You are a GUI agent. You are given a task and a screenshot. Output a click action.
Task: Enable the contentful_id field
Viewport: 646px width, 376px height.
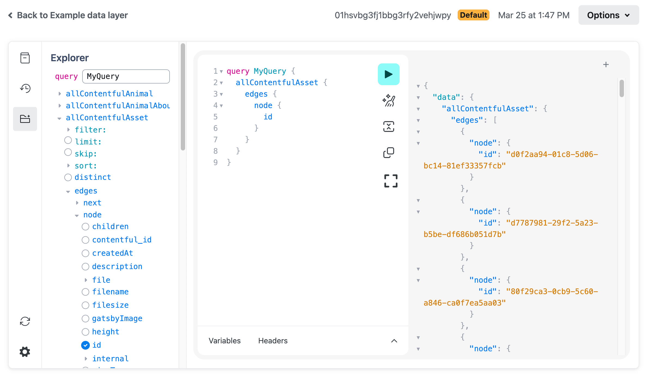pyautogui.click(x=85, y=240)
